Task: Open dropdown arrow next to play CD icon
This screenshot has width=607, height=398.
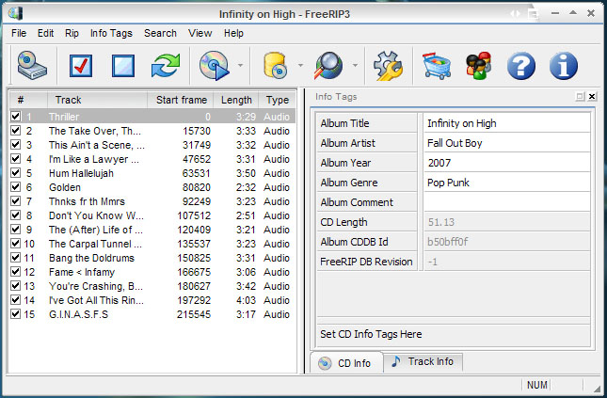Action: [240, 65]
